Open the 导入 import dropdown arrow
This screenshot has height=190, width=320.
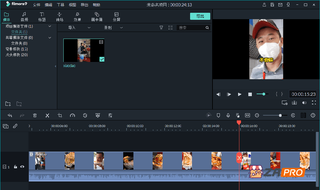89,27
